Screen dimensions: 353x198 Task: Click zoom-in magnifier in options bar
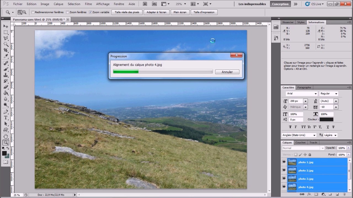[20, 12]
